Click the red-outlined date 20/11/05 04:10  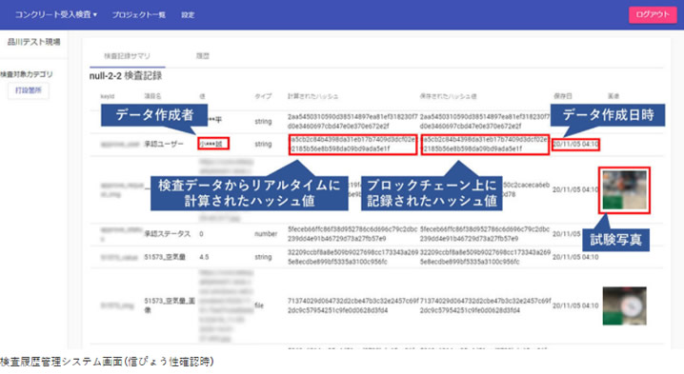[575, 145]
